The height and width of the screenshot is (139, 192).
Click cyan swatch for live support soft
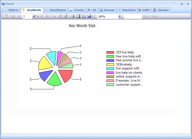click(x=110, y=69)
